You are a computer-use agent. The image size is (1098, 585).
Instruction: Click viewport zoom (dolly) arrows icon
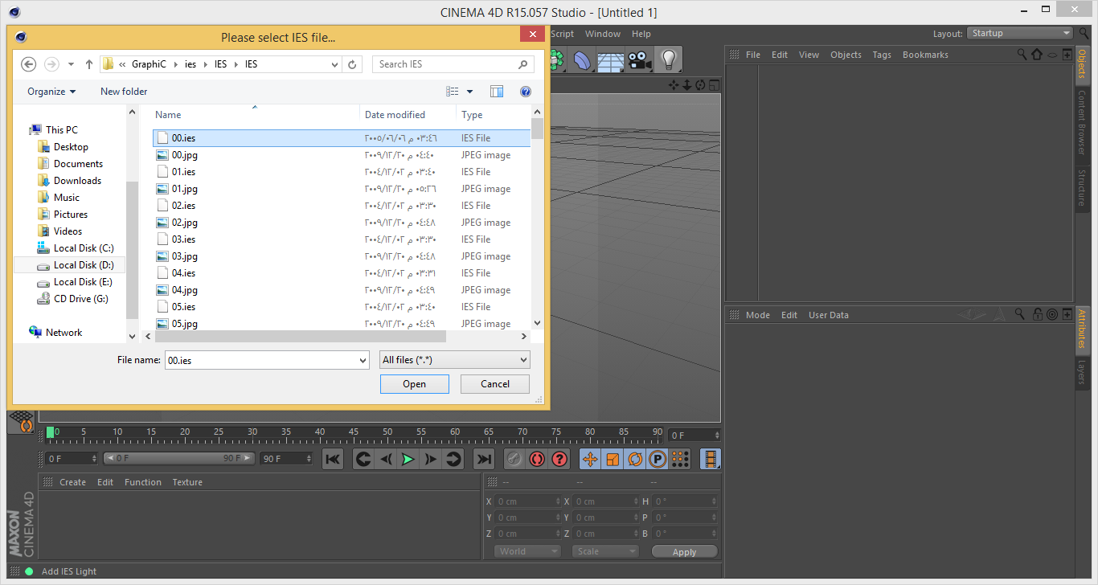[x=687, y=85]
